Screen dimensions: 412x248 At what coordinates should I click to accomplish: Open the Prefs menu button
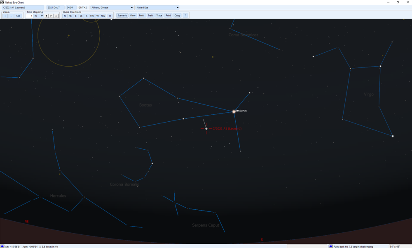[142, 16]
